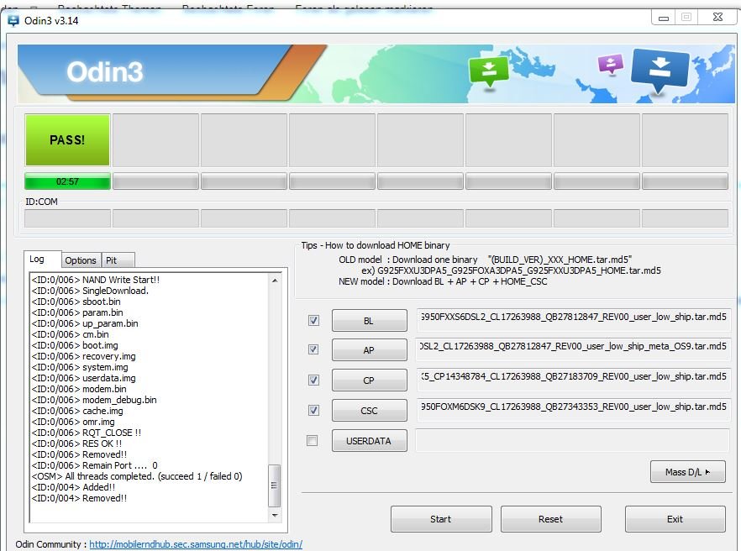The image size is (741, 551).
Task: Browse for a CSC file
Action: point(369,411)
